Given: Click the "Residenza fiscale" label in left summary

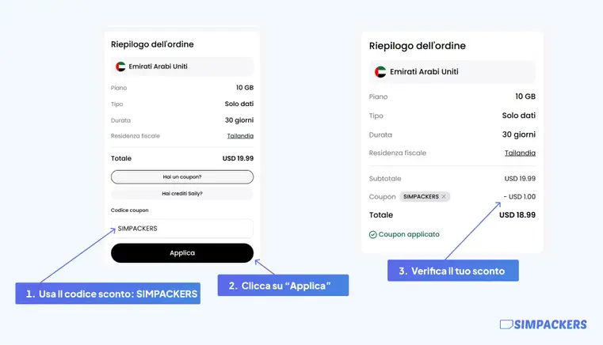Looking at the screenshot, I should click(135, 136).
